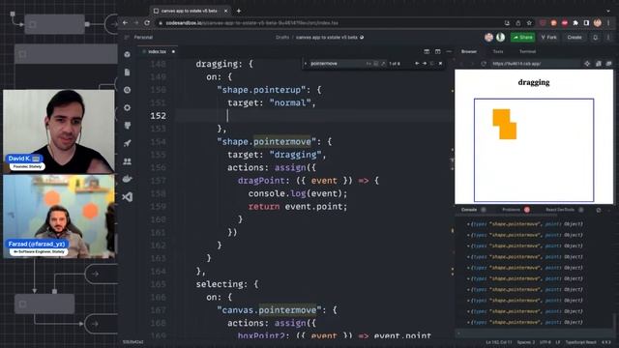619x348 pixels.
Task: Click the VS Code logo sidebar icon
Action: click(127, 196)
